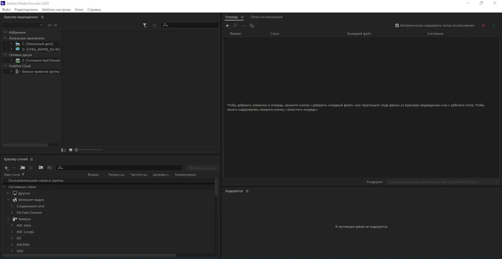Viewport: 502px width, 259px height.
Task: Expand the AVC-Intra preset folder
Action: [x=12, y=225]
